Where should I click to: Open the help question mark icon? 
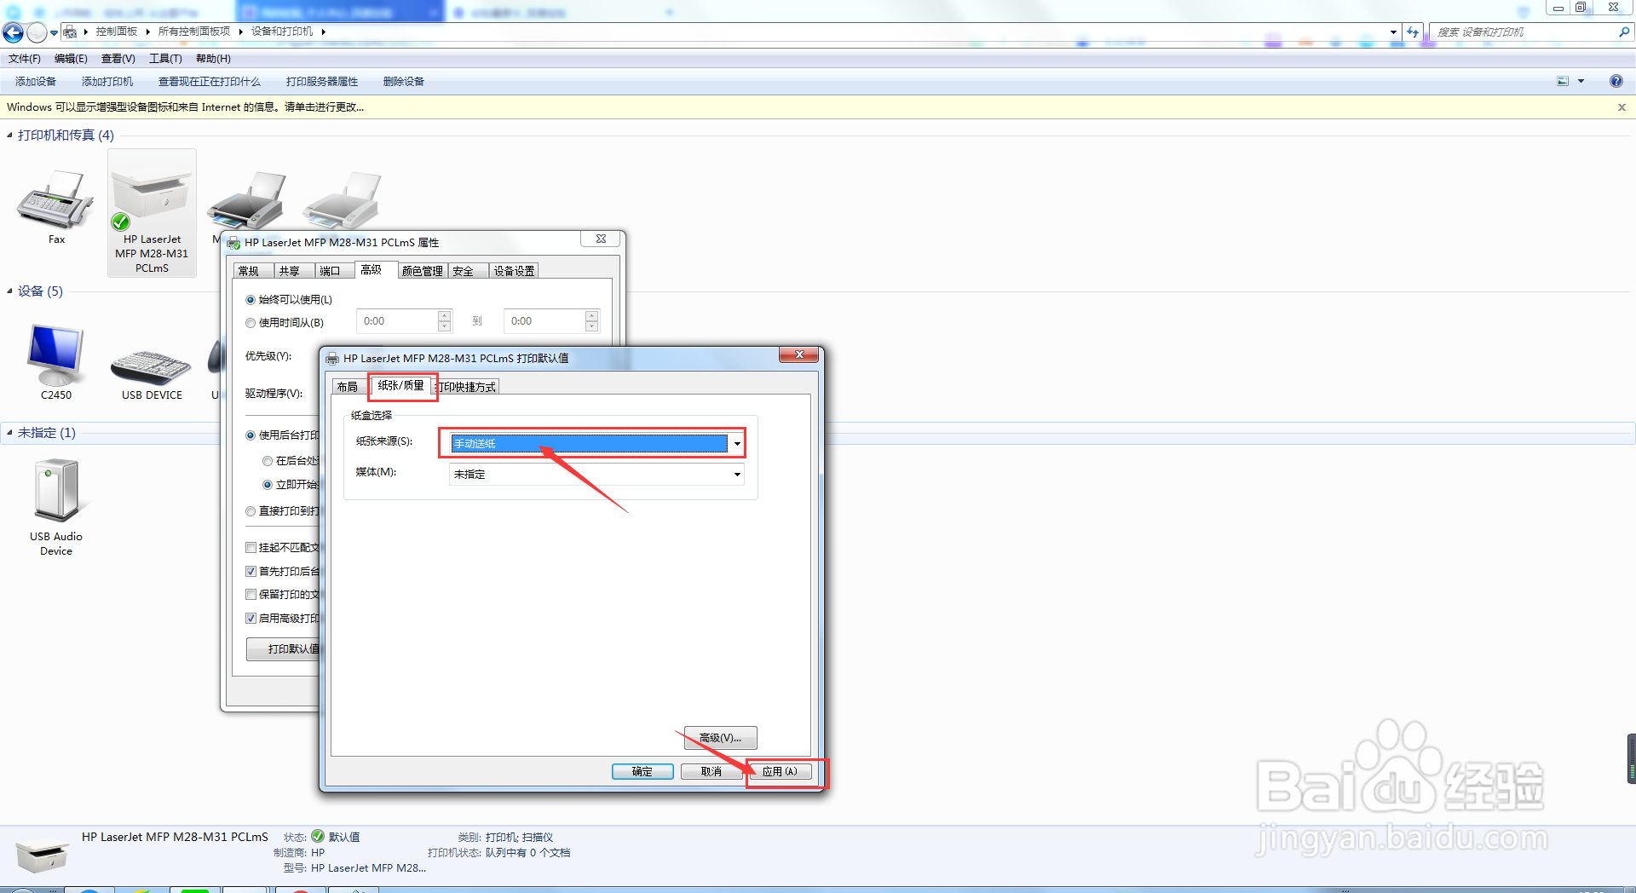(x=1616, y=81)
